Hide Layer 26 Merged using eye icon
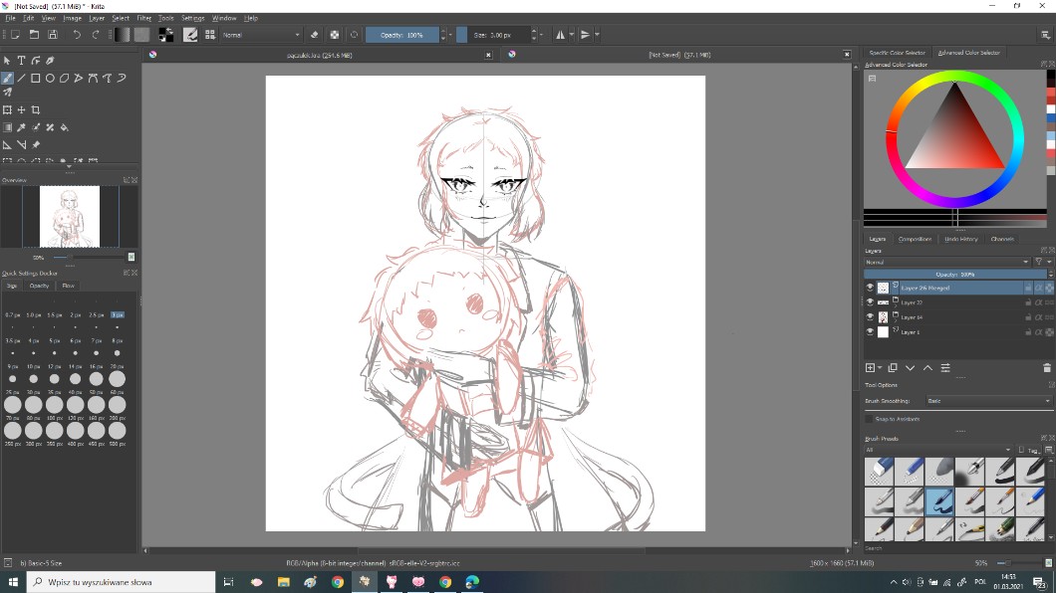The height and width of the screenshot is (593, 1056). tap(870, 288)
